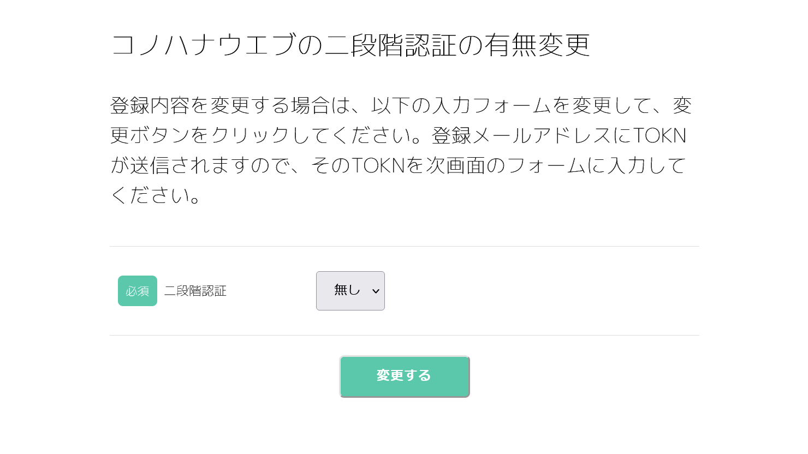
Task: Click 登録内容 at the start of the instructions
Action: point(150,105)
